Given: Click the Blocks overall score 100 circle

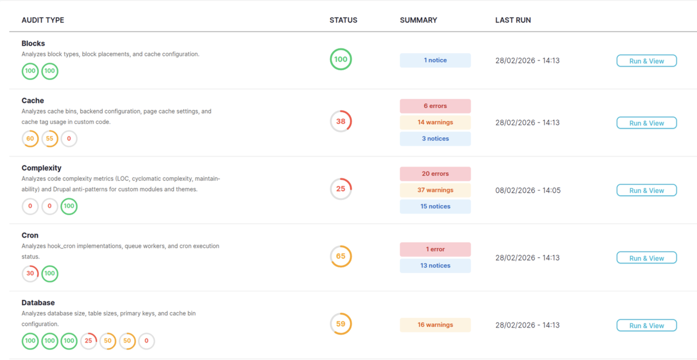Looking at the screenshot, I should [341, 59].
